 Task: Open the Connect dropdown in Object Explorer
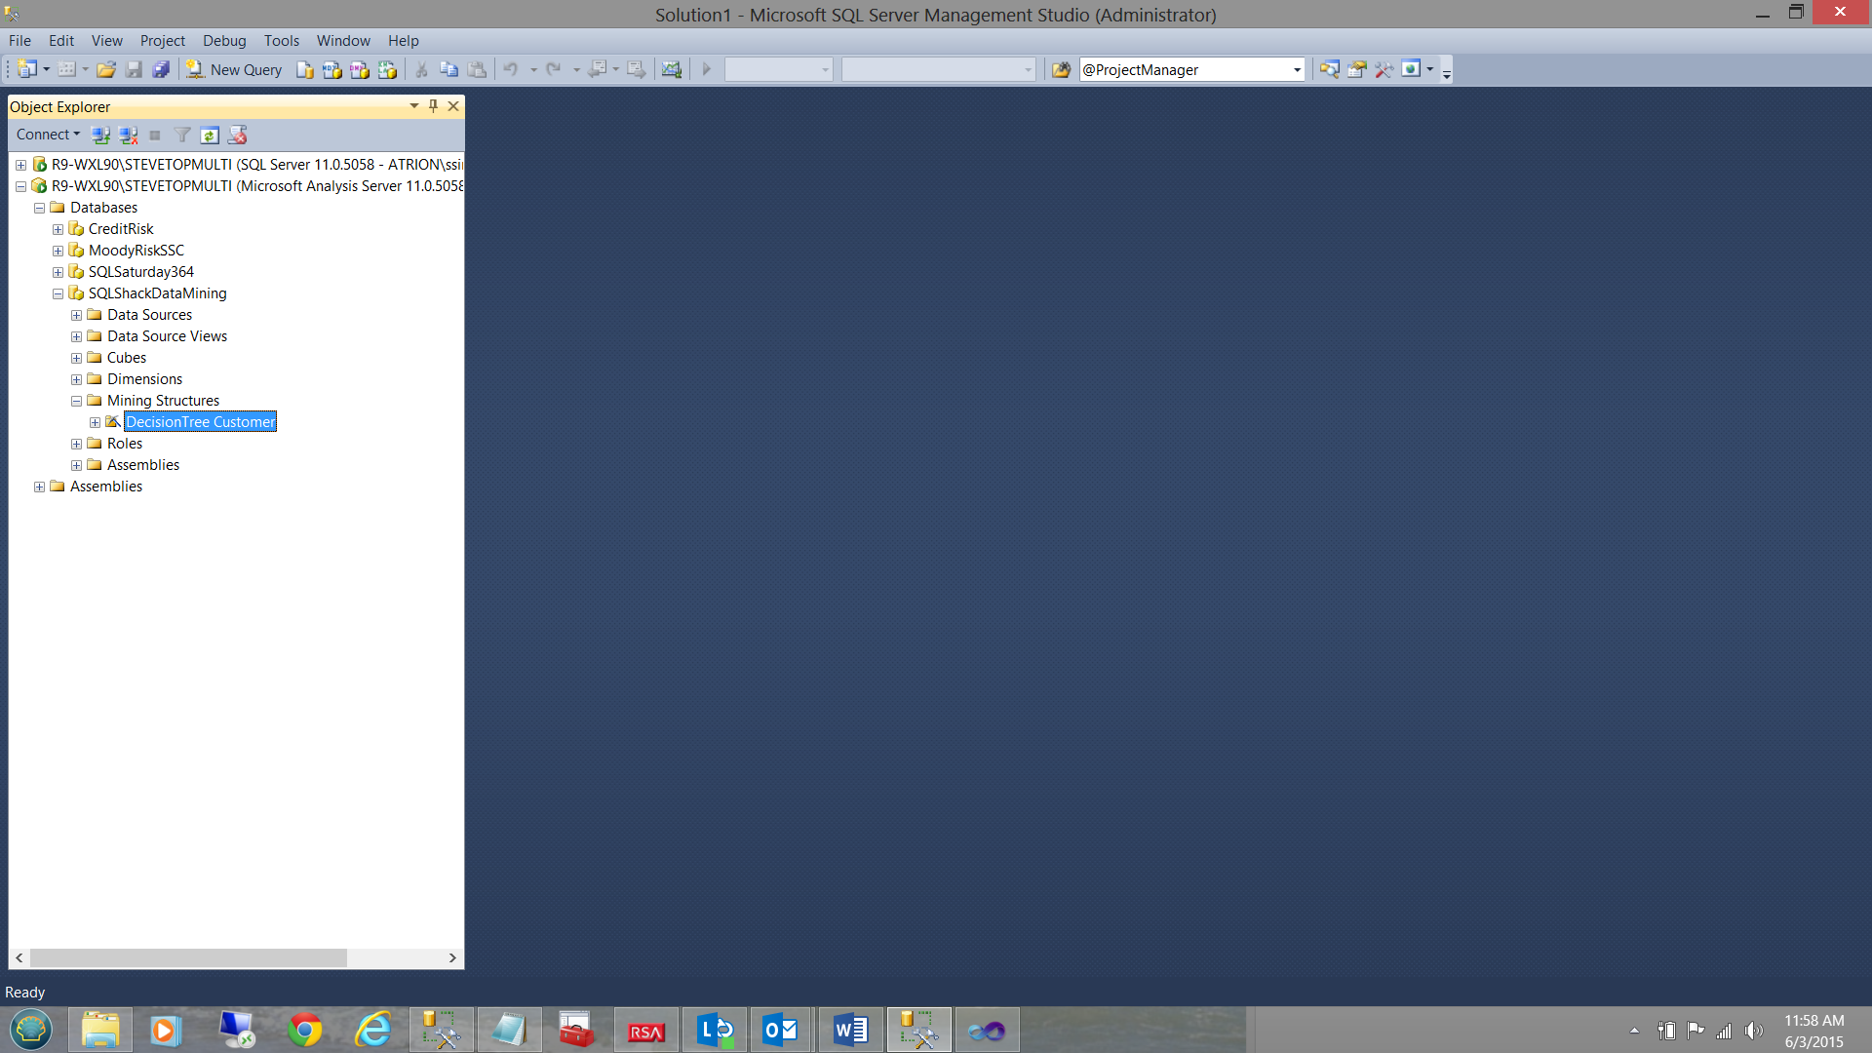[x=48, y=135]
